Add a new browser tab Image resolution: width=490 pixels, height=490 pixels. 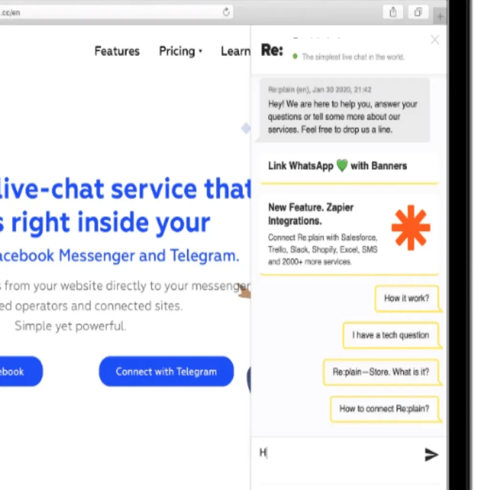pos(440,17)
